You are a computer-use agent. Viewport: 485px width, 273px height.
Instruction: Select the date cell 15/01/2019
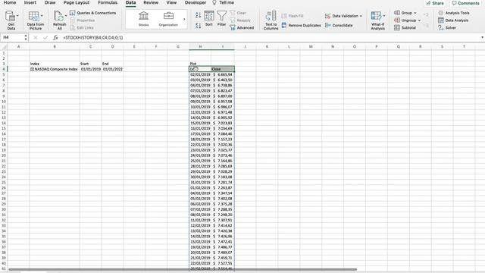[200, 123]
